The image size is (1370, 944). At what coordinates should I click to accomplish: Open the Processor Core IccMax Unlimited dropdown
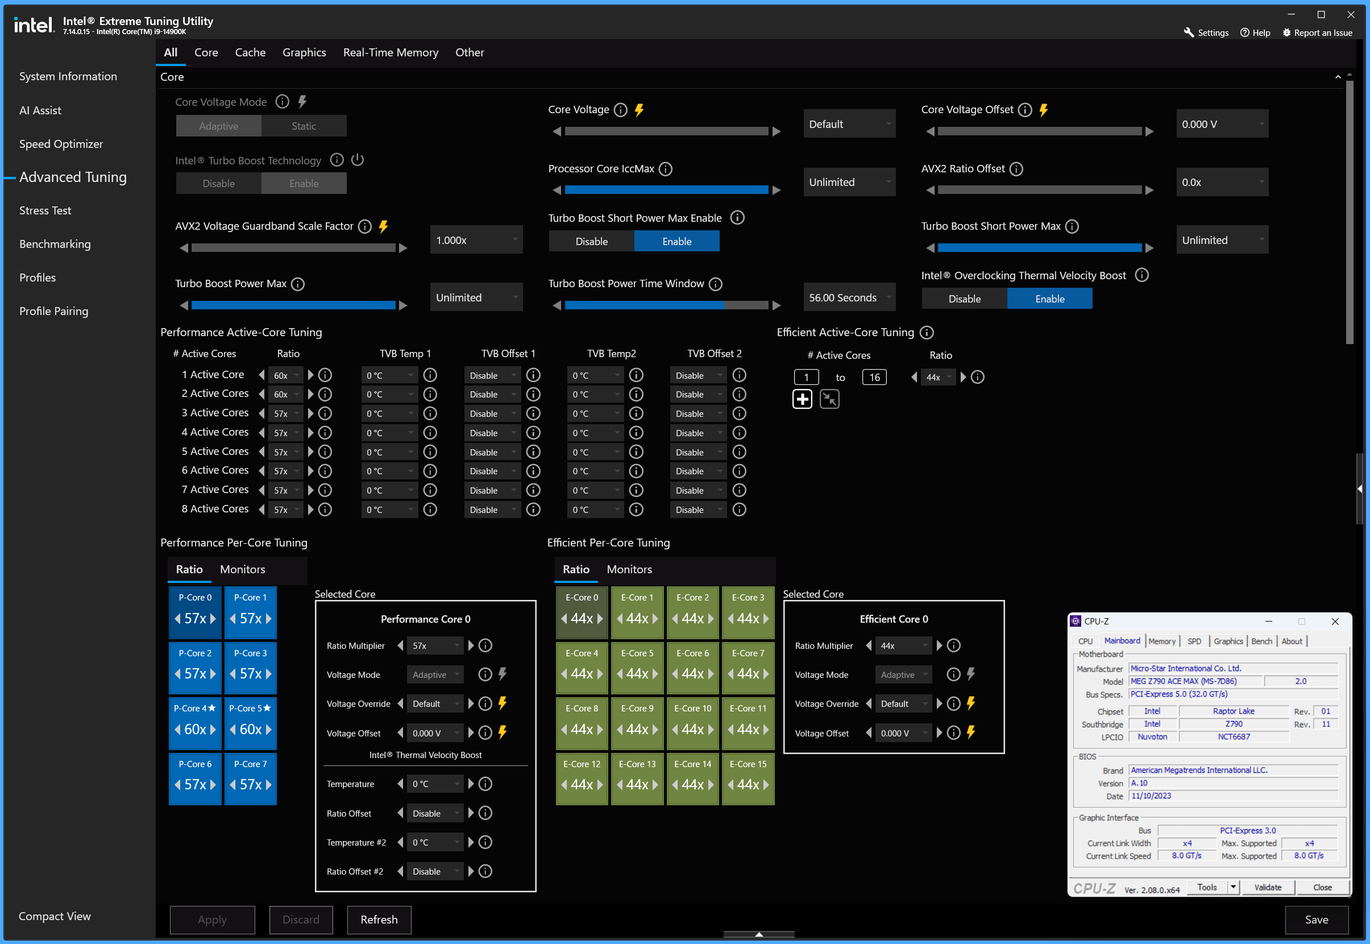[x=849, y=182]
